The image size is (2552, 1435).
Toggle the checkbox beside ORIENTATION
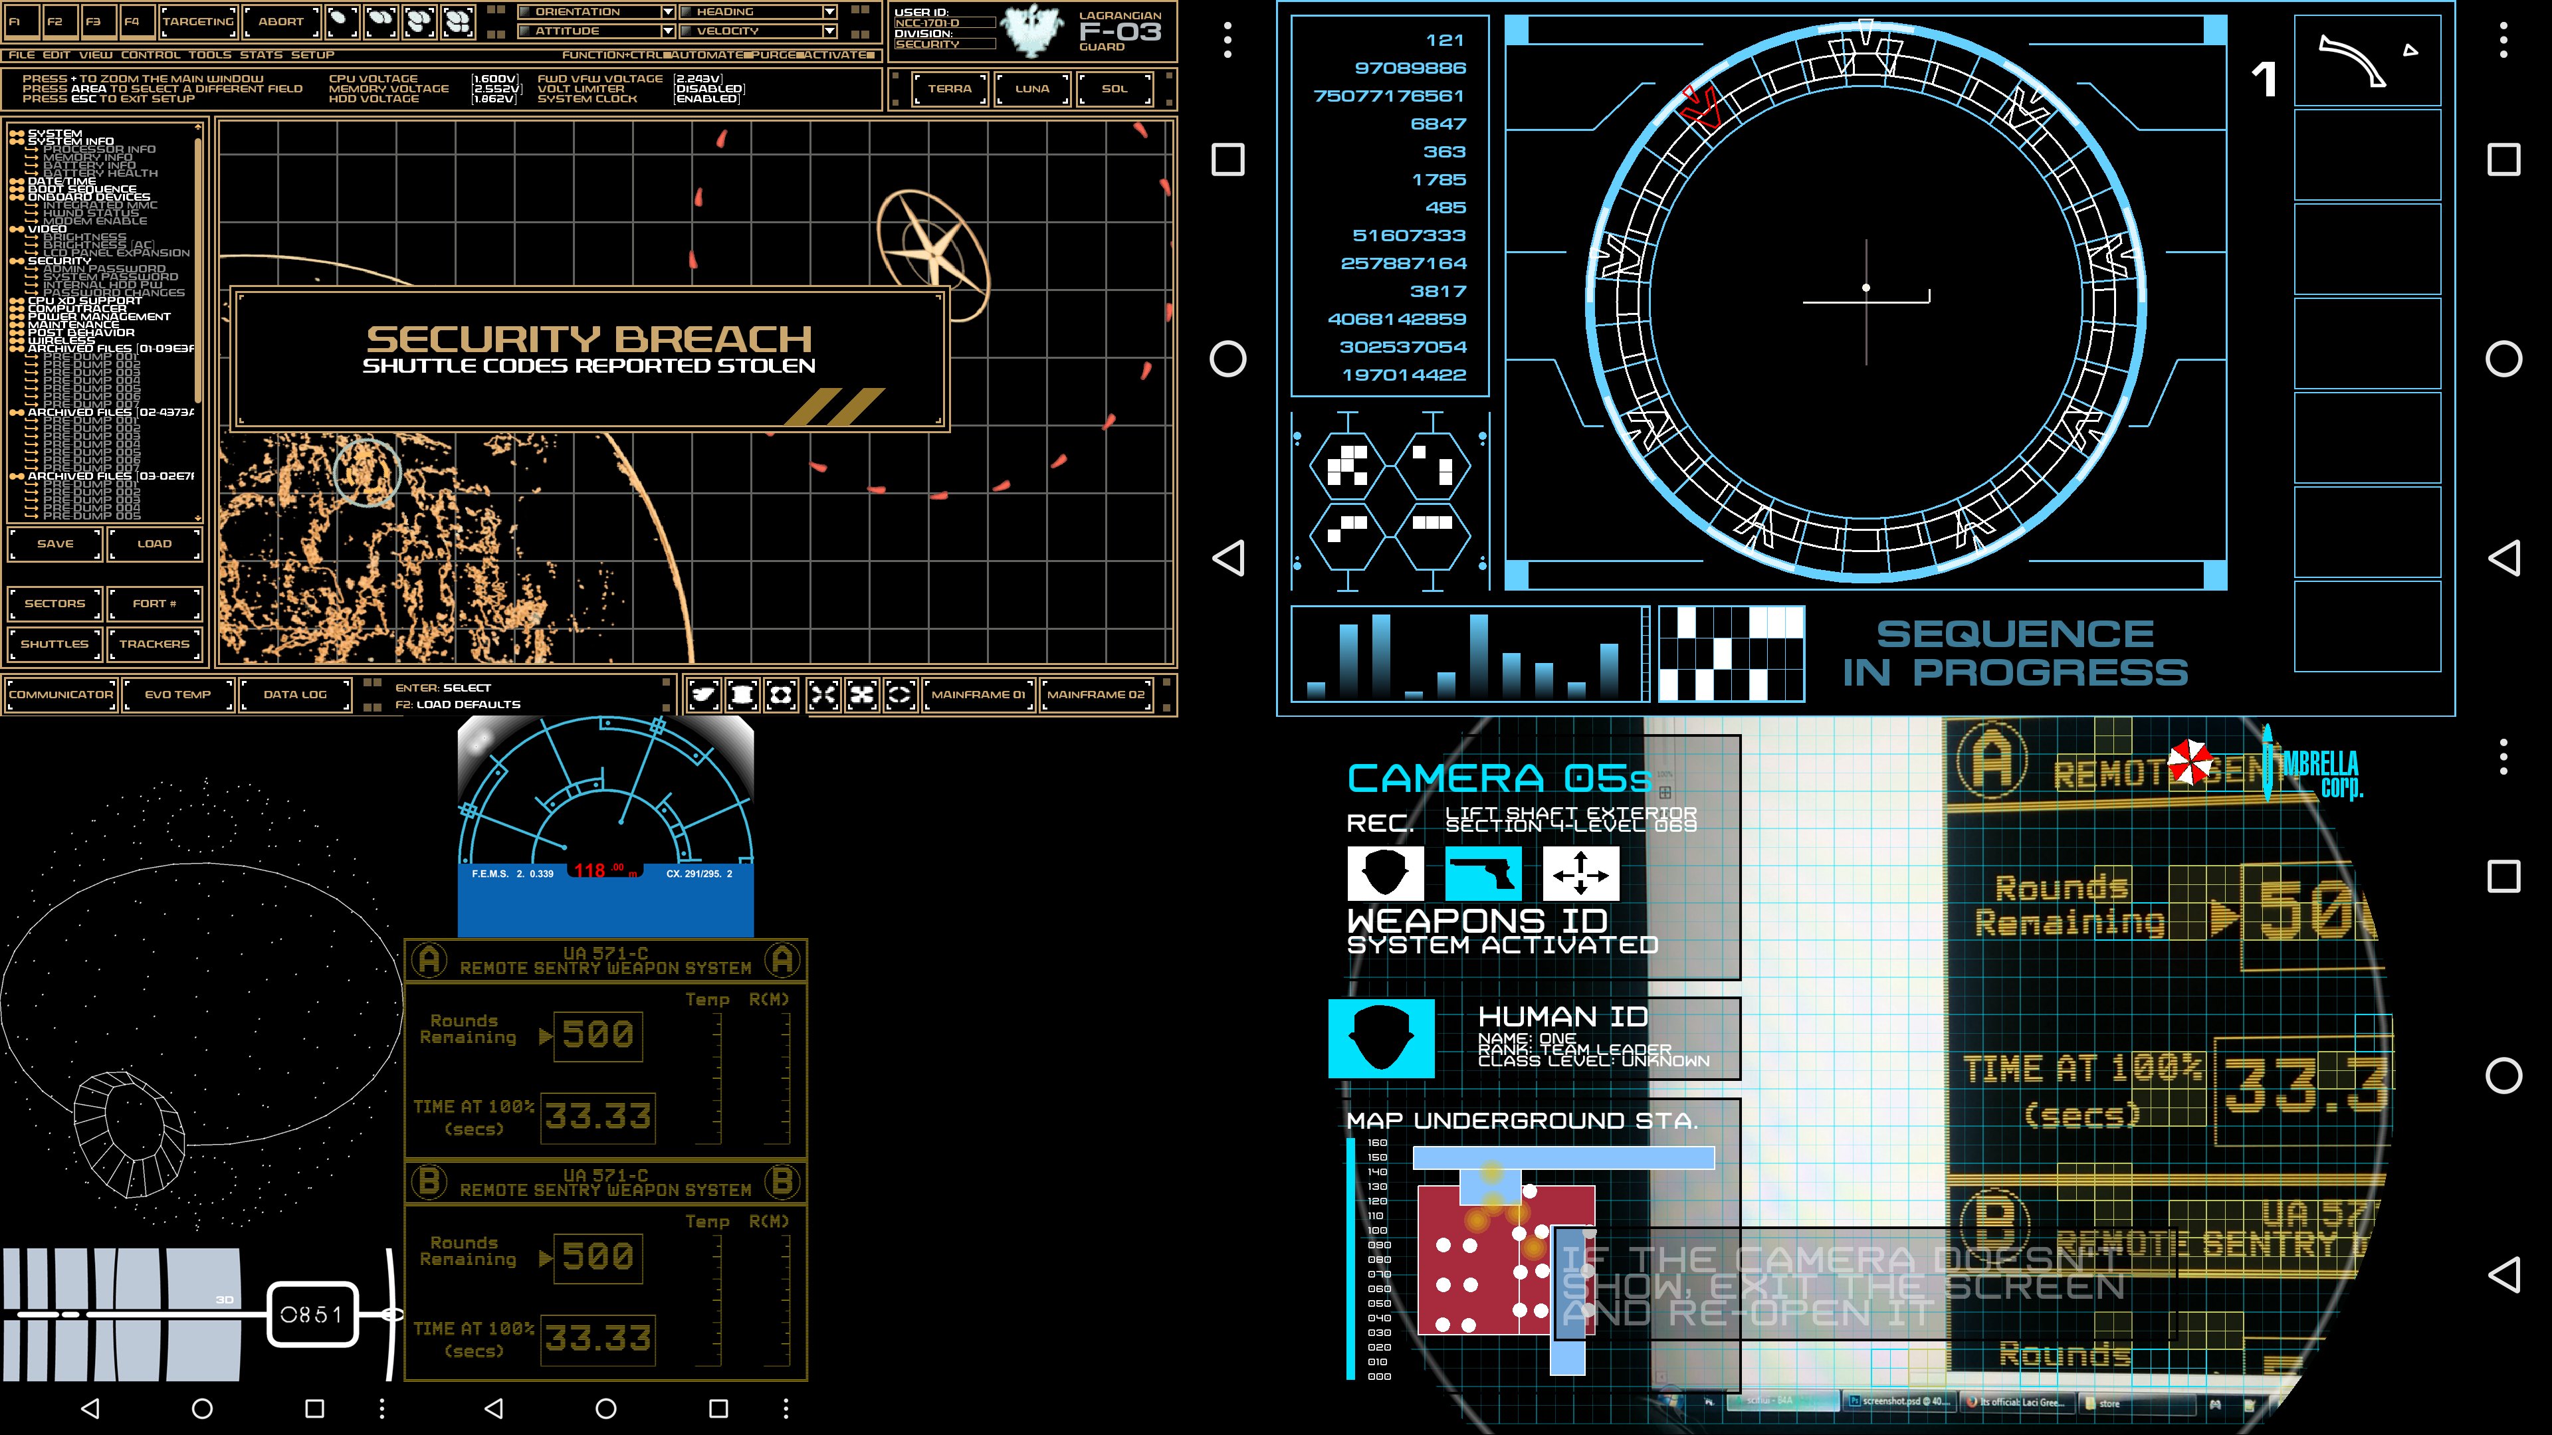(x=524, y=12)
